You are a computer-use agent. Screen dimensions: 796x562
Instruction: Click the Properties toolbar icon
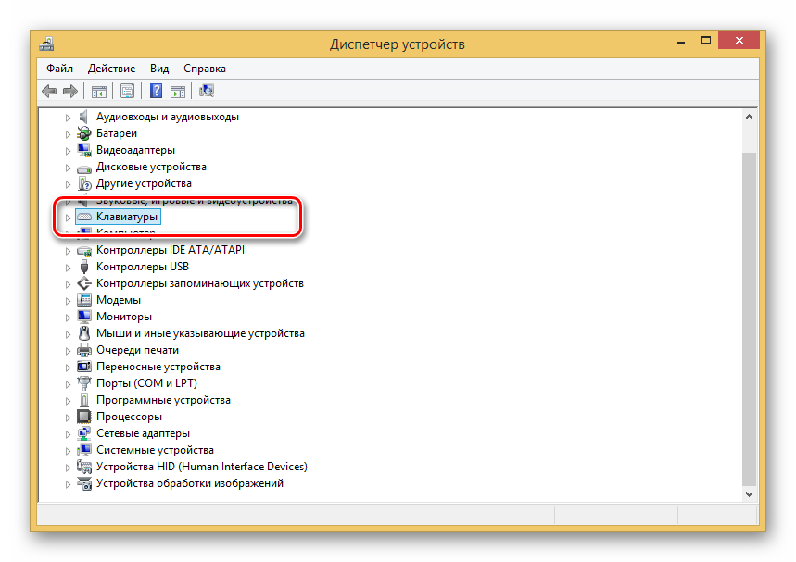[x=127, y=91]
